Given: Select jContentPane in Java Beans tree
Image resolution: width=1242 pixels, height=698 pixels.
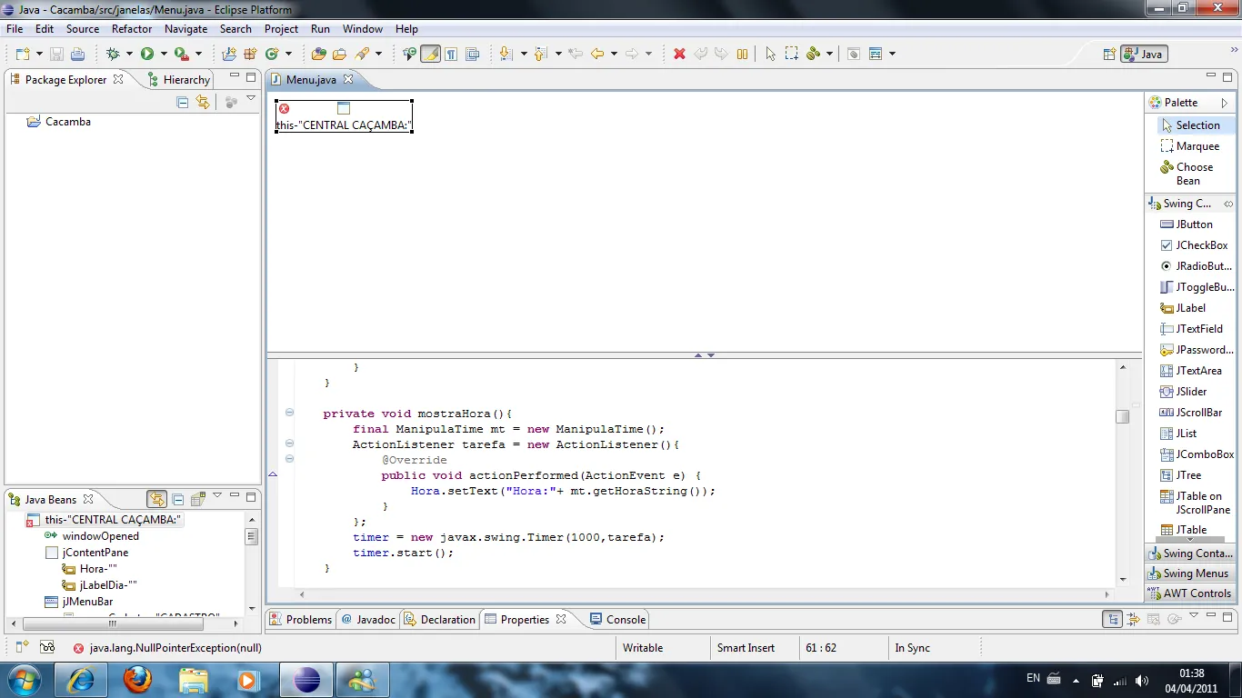Looking at the screenshot, I should click(x=95, y=553).
